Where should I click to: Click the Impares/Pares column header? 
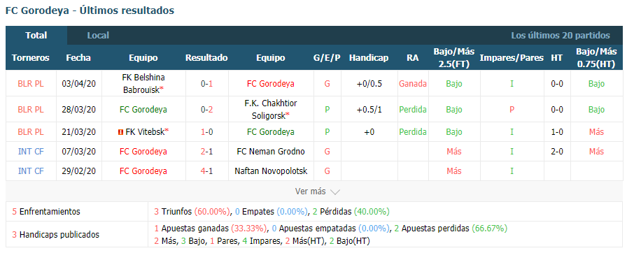click(512, 58)
